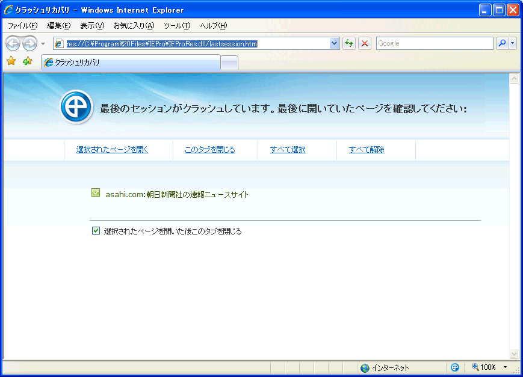Click the IE7Pro logo in the page header

click(76, 107)
